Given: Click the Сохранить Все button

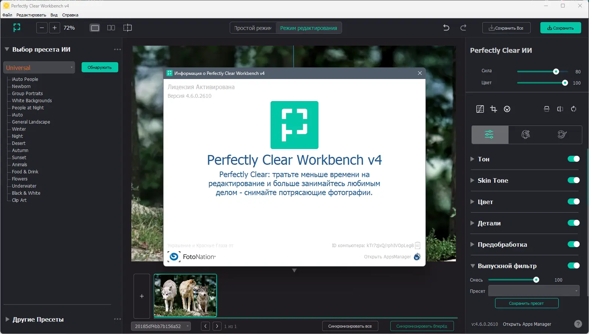Looking at the screenshot, I should 506,28.
